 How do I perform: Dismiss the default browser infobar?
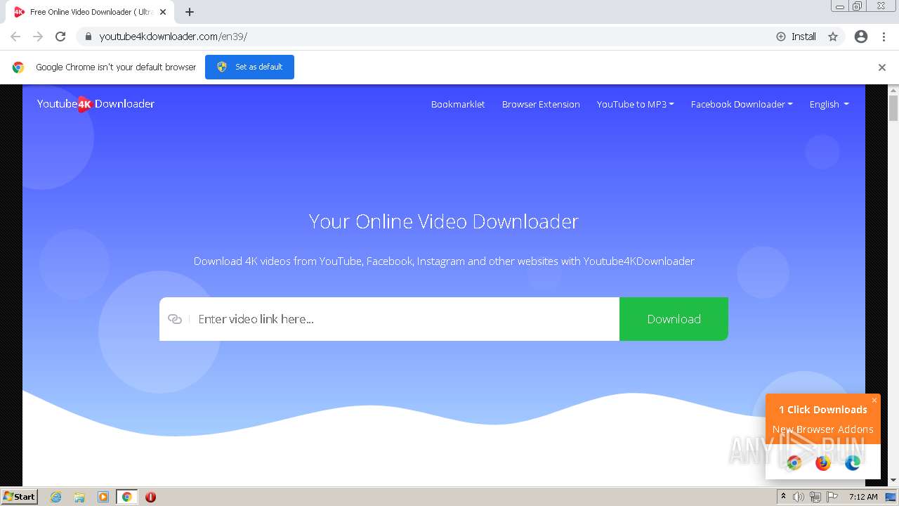click(882, 67)
